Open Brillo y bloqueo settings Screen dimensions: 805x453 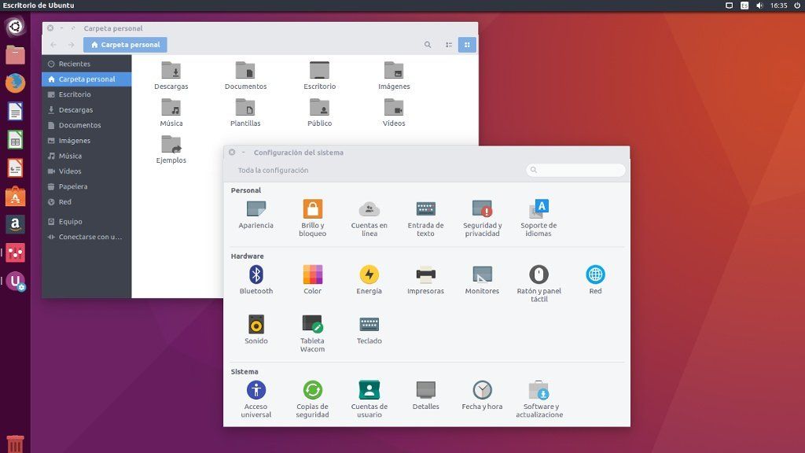point(312,209)
